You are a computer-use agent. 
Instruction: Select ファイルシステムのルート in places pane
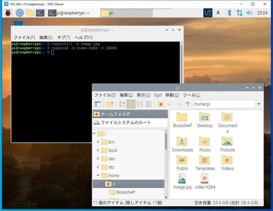(130, 123)
